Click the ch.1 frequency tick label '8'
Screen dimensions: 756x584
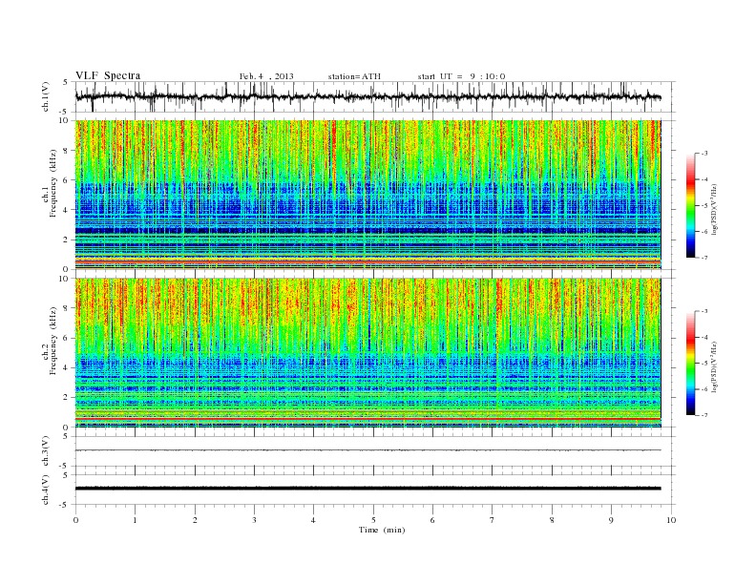click(x=67, y=151)
